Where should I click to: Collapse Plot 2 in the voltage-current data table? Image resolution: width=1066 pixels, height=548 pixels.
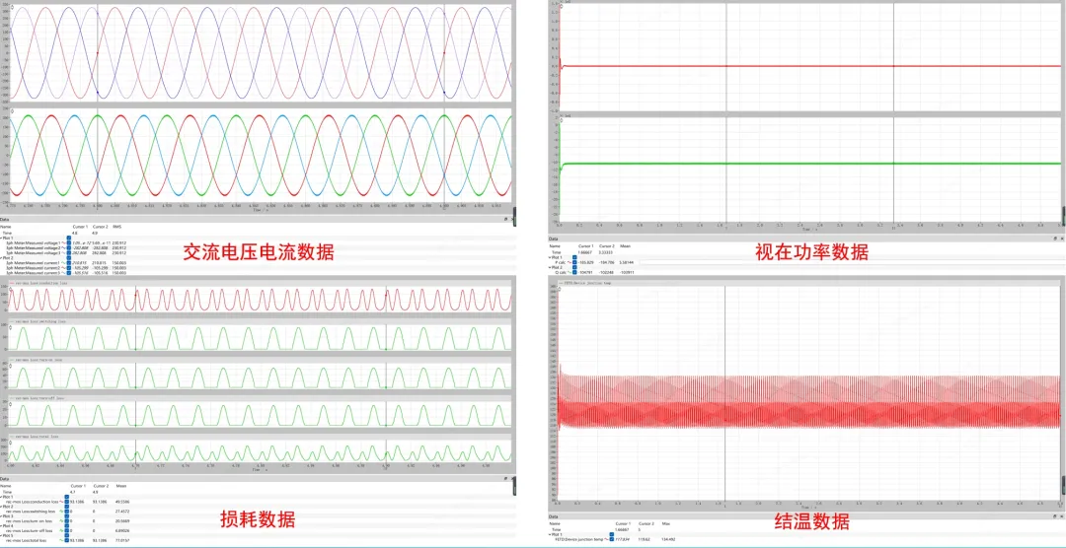point(2,258)
